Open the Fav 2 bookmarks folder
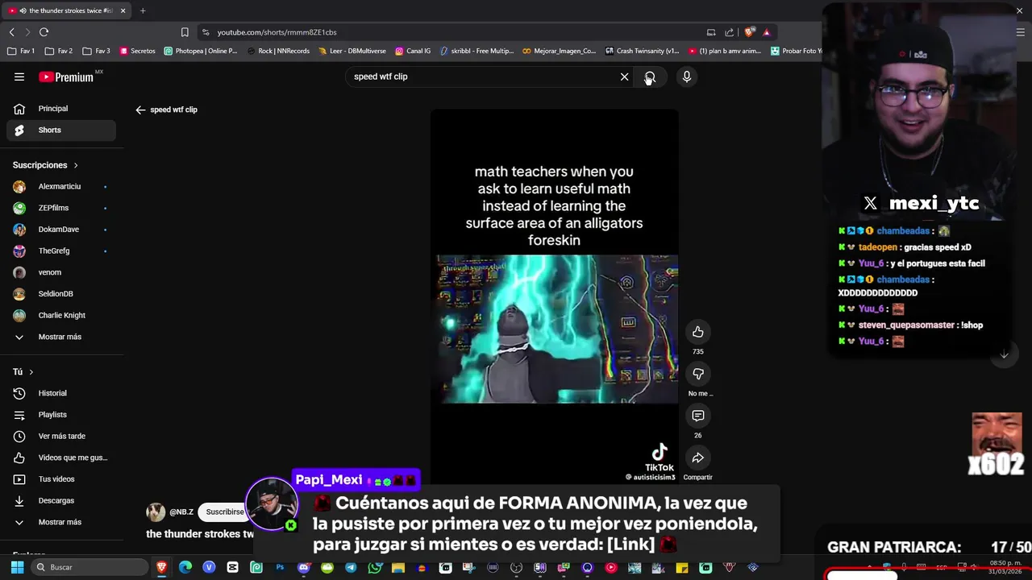 tap(59, 51)
